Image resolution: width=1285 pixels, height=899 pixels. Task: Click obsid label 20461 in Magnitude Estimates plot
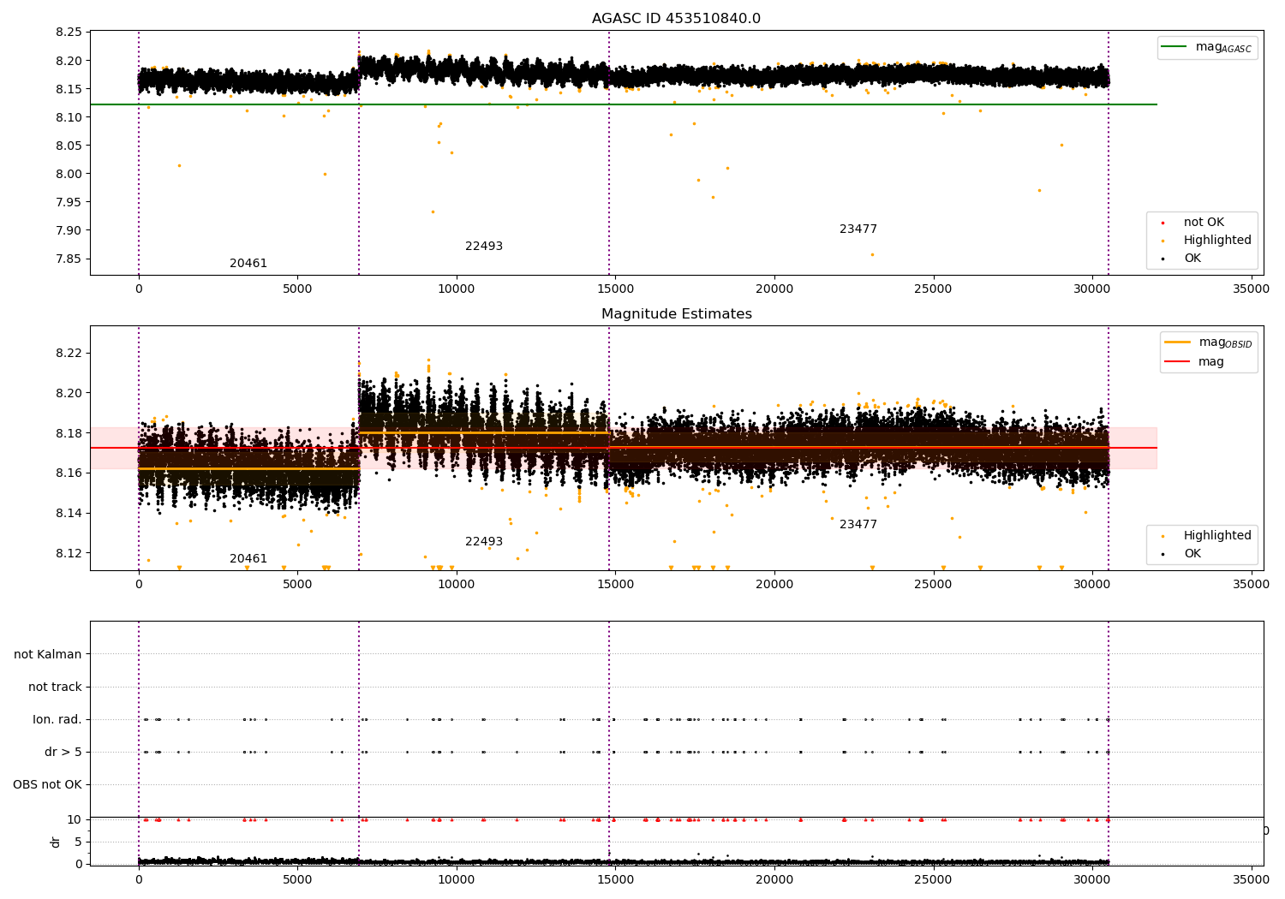tap(248, 558)
